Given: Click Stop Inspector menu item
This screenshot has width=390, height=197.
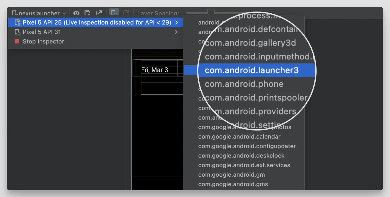Looking at the screenshot, I should 95,41.
